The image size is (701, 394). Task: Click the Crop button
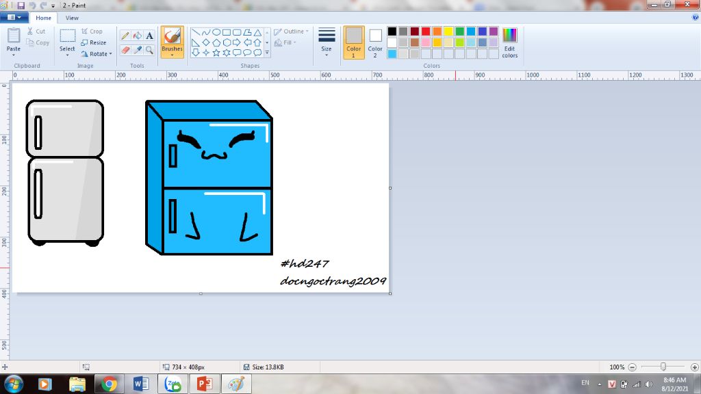(x=92, y=31)
